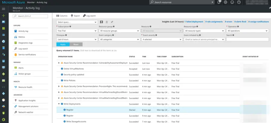Open the Timespan dropdown showing Last 6 hours

(77, 39)
